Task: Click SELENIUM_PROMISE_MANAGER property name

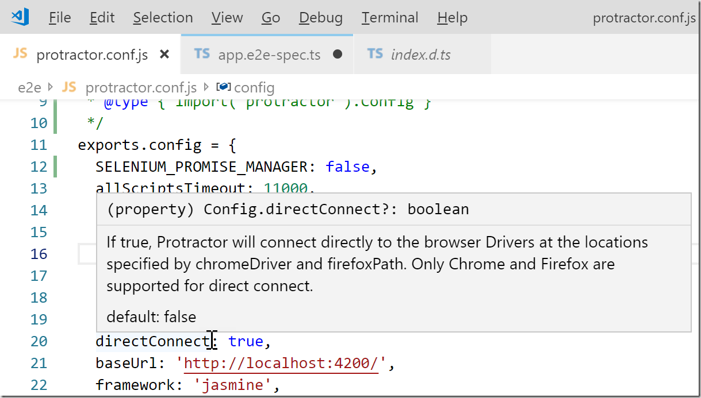Action: click(202, 167)
